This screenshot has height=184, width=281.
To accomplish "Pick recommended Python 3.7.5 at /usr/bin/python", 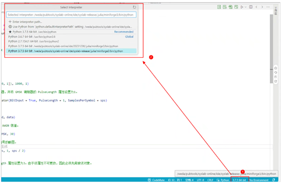I will tap(71, 31).
